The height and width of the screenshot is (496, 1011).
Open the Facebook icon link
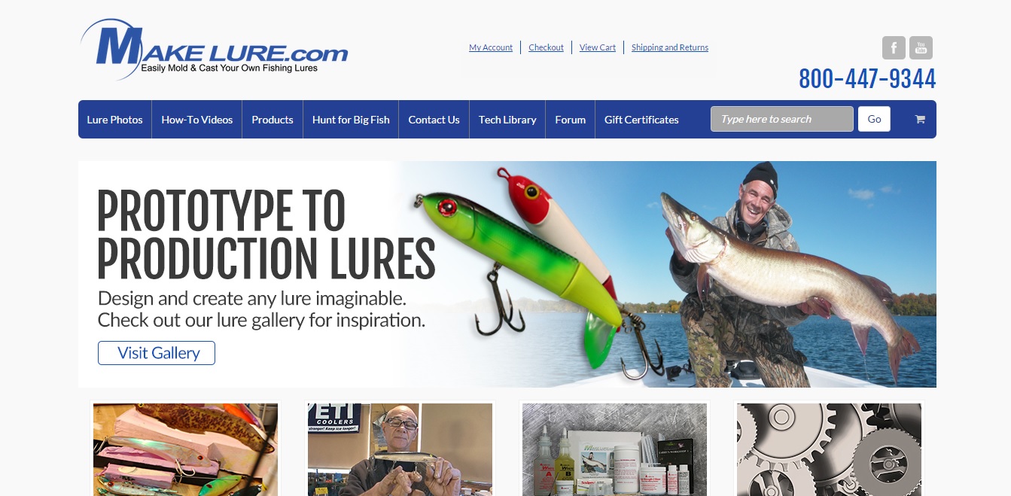[x=894, y=47]
